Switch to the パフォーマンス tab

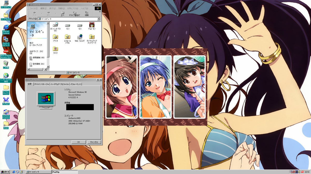(76, 84)
